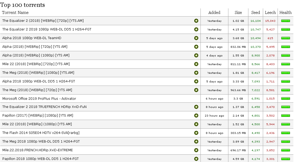Open Alpha (2018) [WEBRip] [720p] torrent
Viewport: 296px width, 162px height.
pos(35,47)
